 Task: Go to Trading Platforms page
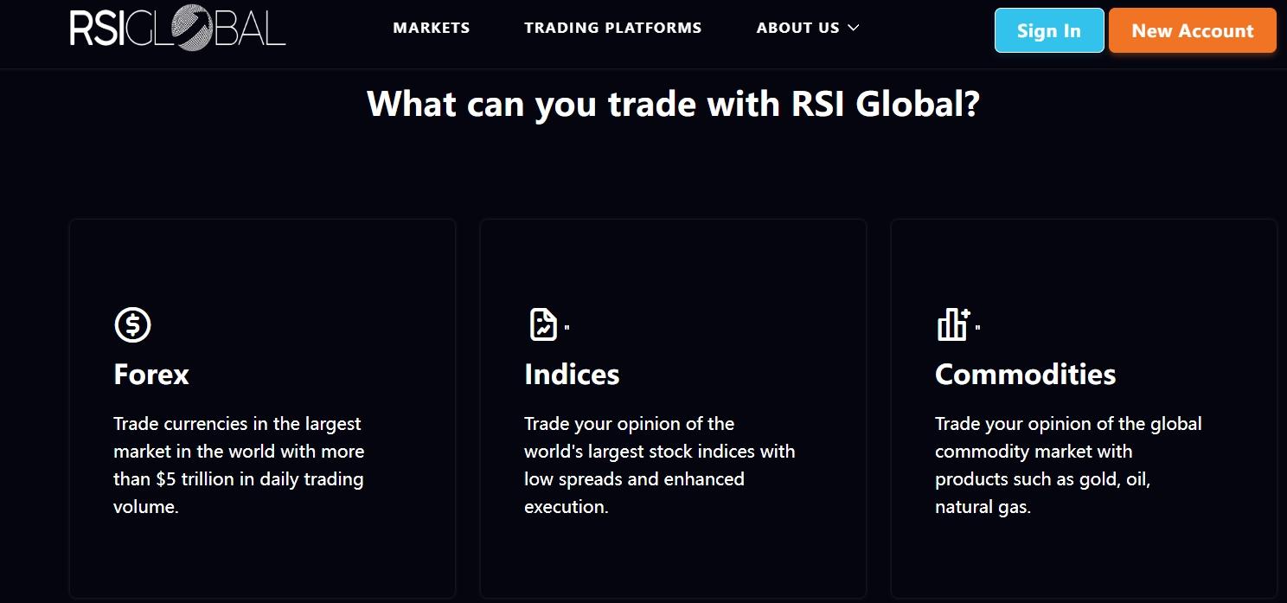tap(613, 28)
